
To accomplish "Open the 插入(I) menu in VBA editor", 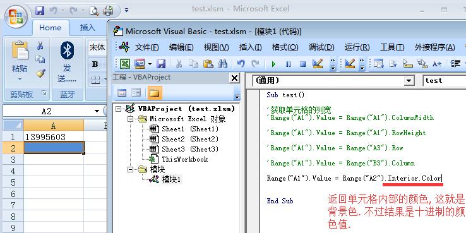I will point(250,47).
